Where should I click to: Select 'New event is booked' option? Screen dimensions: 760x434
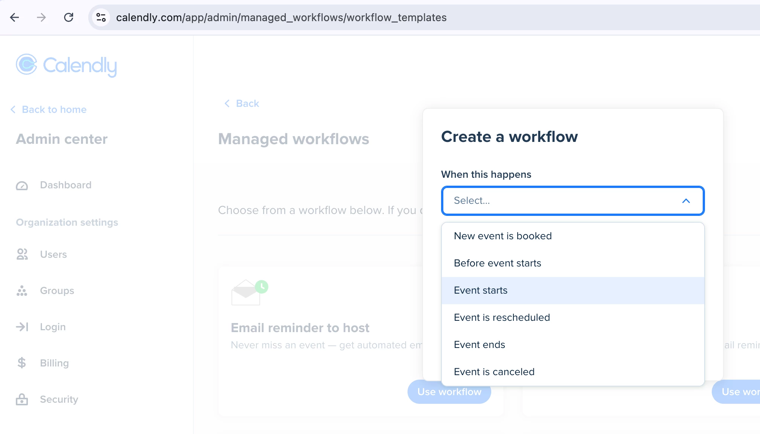tap(503, 236)
